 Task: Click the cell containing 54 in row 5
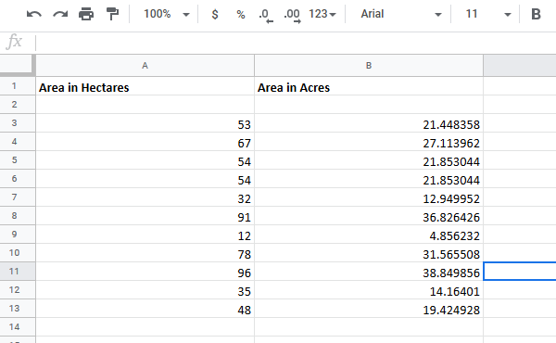tap(145, 160)
